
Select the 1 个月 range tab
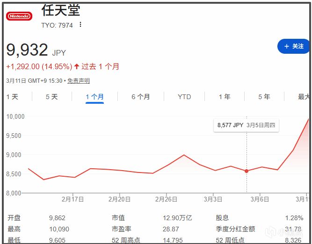click(x=94, y=97)
